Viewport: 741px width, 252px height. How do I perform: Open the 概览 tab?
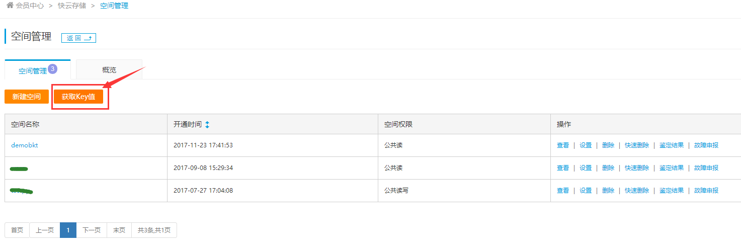[x=109, y=70]
